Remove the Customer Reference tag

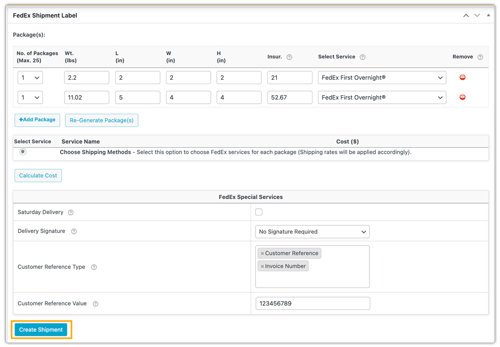pyautogui.click(x=262, y=253)
